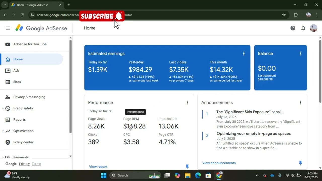Select AdSense for YouTube in sidebar
This screenshot has height=181, width=322.
coord(30,44)
